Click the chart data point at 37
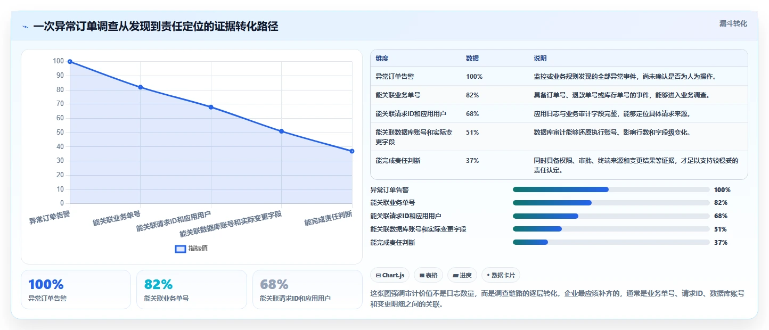769x330 pixels. tap(352, 151)
